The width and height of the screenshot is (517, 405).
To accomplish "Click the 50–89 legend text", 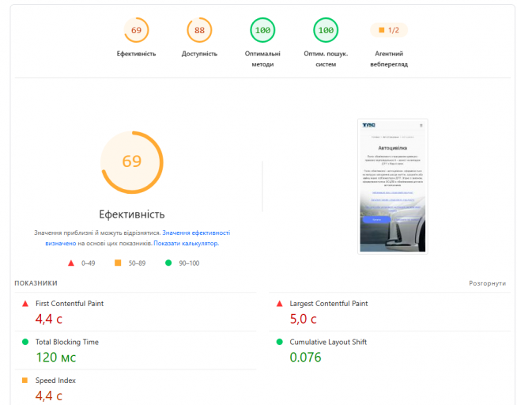I will 138,263.
